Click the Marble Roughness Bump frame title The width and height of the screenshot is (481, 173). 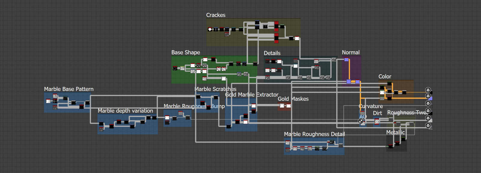coord(194,106)
